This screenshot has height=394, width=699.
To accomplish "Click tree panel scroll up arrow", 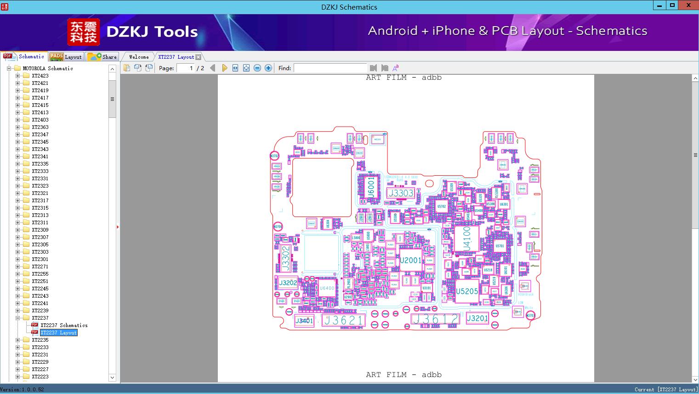I will point(112,69).
